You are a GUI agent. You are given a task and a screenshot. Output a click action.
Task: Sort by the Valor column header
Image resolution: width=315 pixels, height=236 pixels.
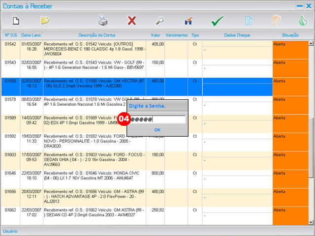tap(156, 35)
